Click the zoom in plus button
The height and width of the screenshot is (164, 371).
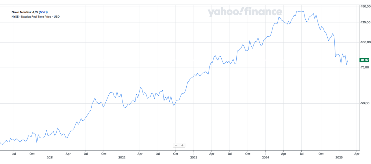coord(182,145)
